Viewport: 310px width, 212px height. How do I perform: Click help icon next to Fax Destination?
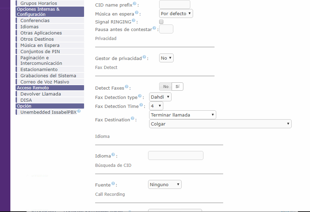[x=132, y=119]
